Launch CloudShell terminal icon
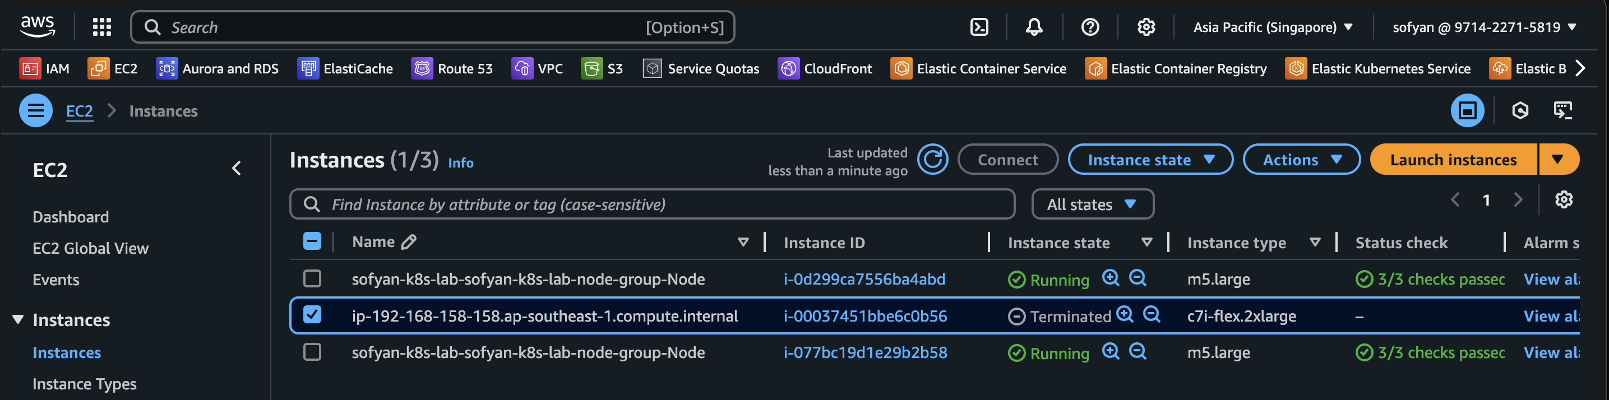 [979, 27]
